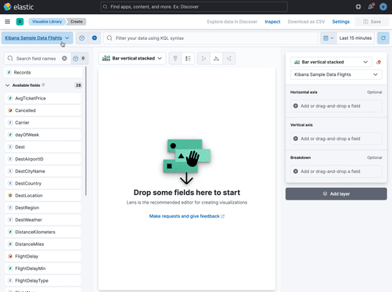Open the user profile avatar
392x292 pixels.
(x=383, y=7)
